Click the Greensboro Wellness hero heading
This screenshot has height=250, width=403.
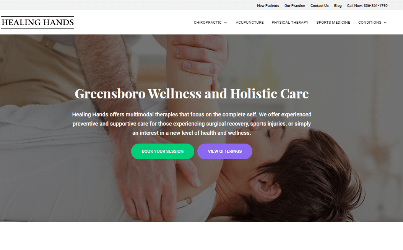[192, 93]
